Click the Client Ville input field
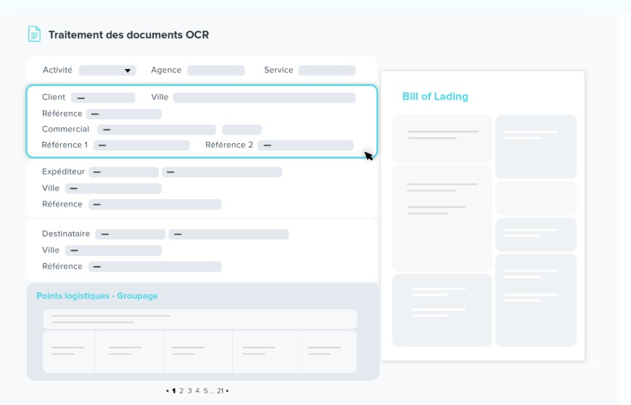This screenshot has height=405, width=631. pos(264,97)
